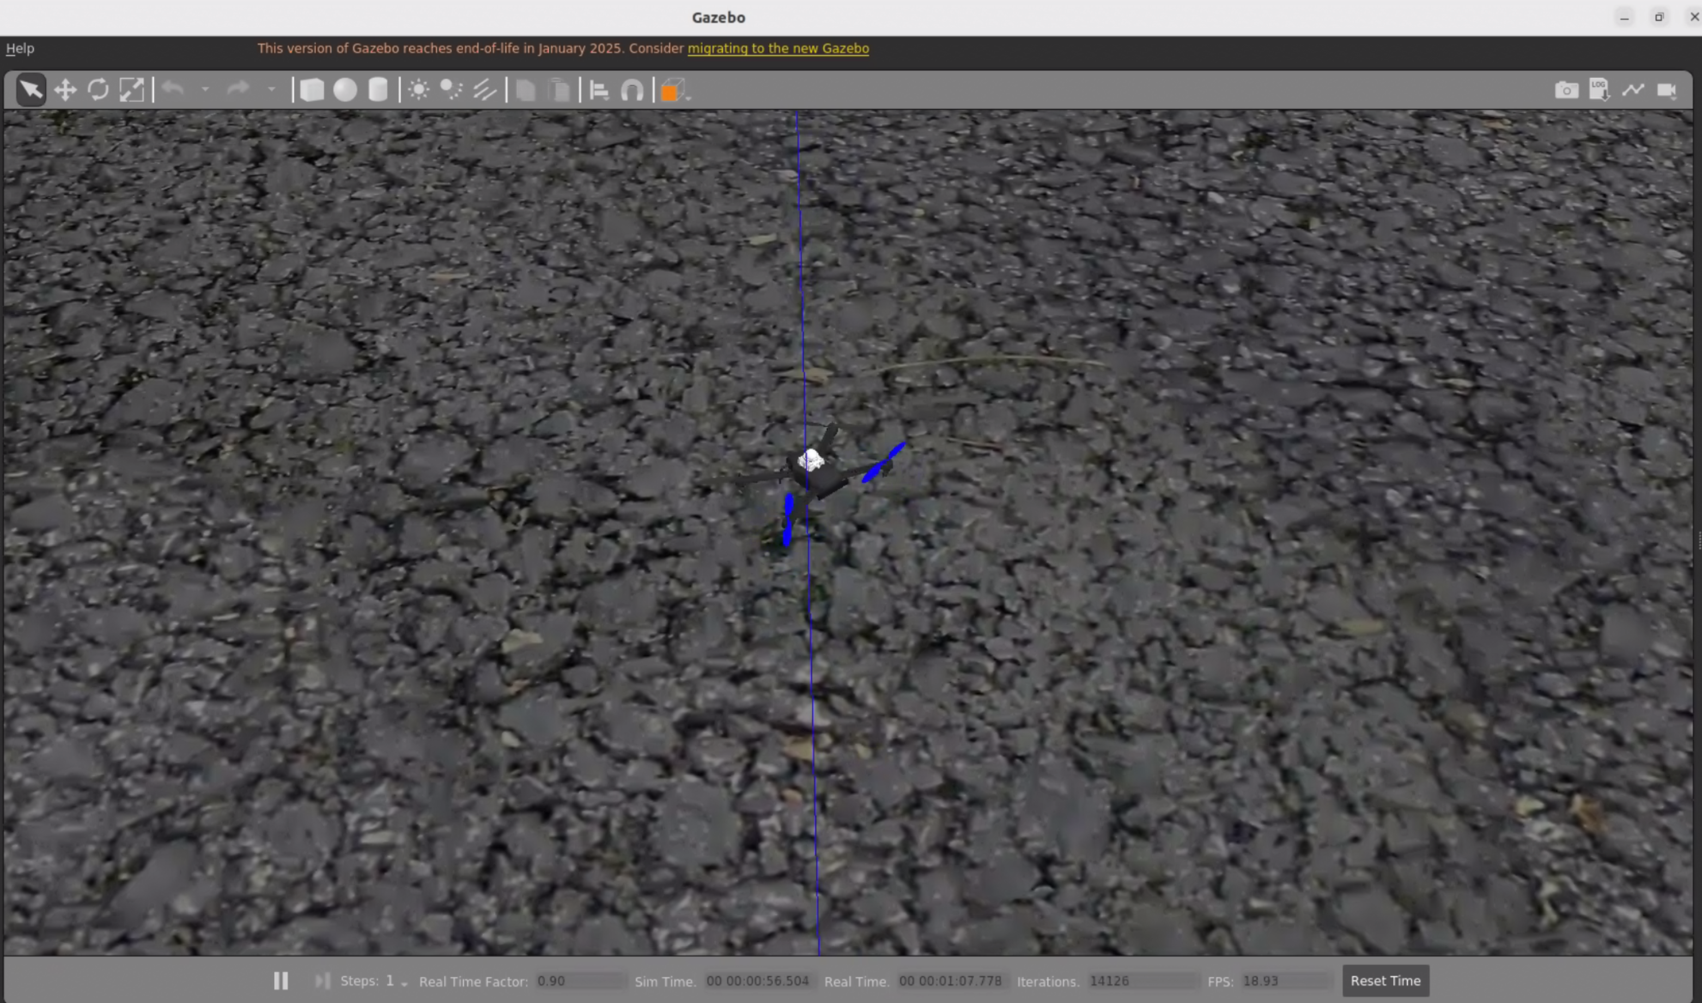Insert a cylinder shape
Viewport: 1702px width, 1003px height.
pyautogui.click(x=378, y=90)
